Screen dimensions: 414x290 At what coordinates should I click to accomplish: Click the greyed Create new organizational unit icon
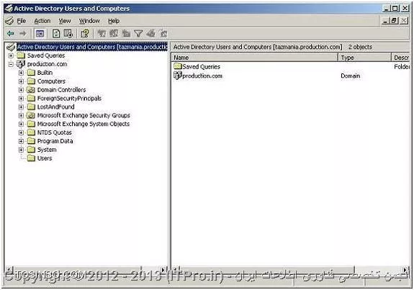click(x=126, y=34)
